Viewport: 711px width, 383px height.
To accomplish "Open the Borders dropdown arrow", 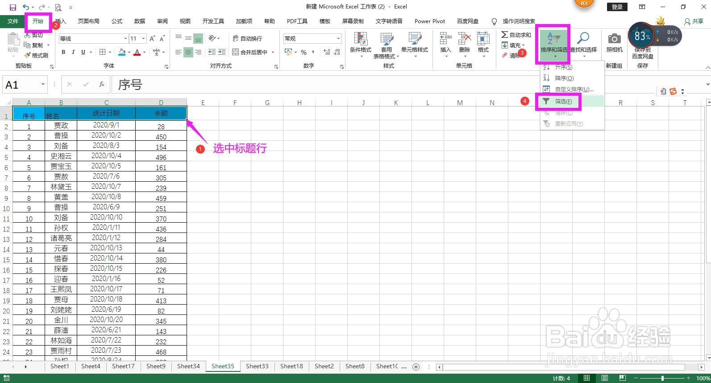I will (x=110, y=53).
